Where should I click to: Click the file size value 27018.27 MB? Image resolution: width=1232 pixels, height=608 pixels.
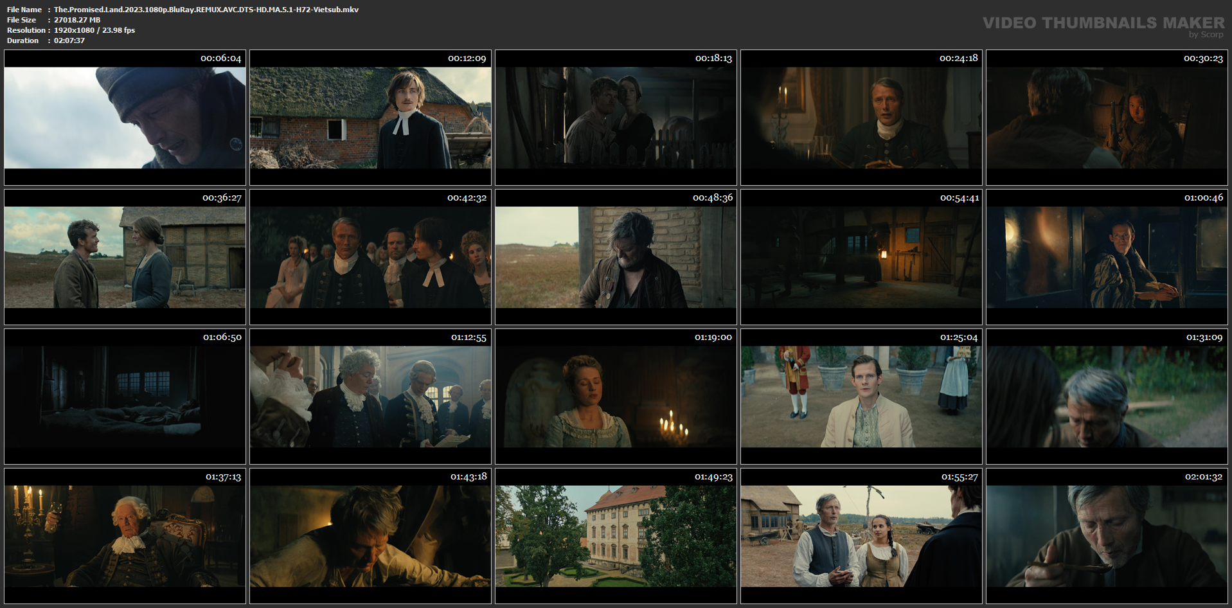77,20
